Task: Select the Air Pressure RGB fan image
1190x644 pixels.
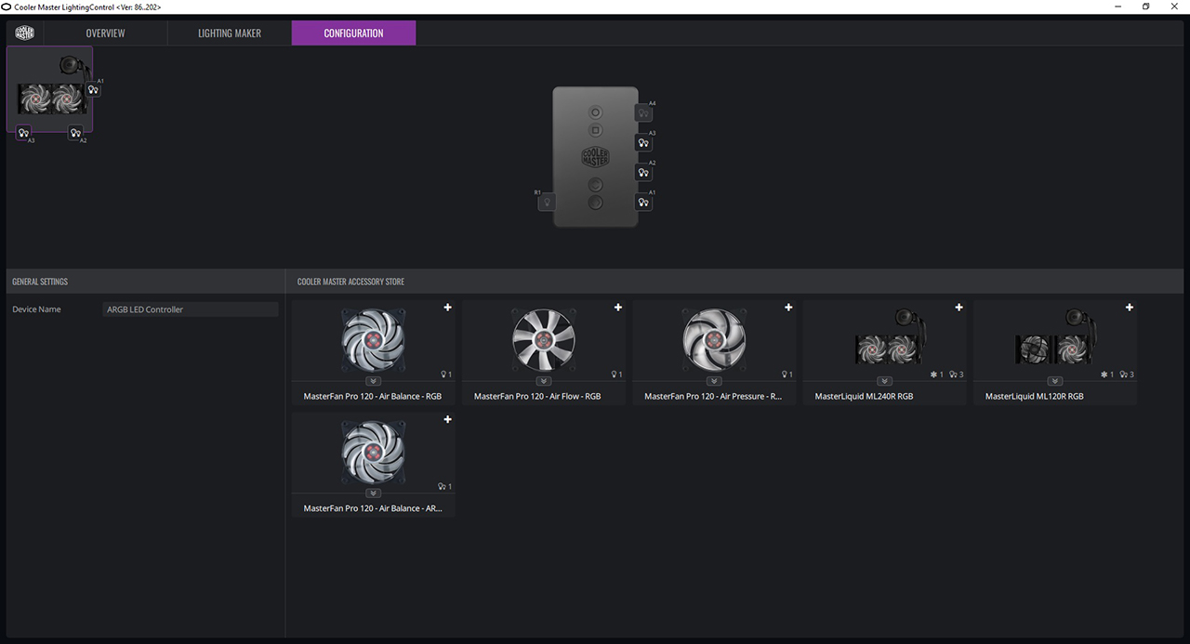Action: click(714, 340)
